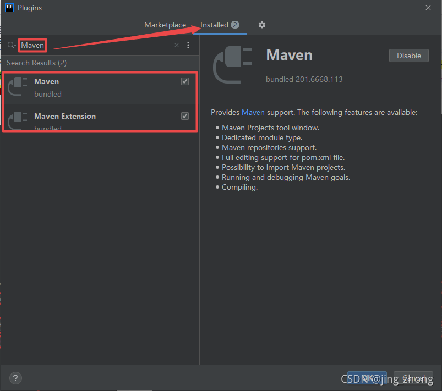Open help with the question mark button

click(15, 378)
